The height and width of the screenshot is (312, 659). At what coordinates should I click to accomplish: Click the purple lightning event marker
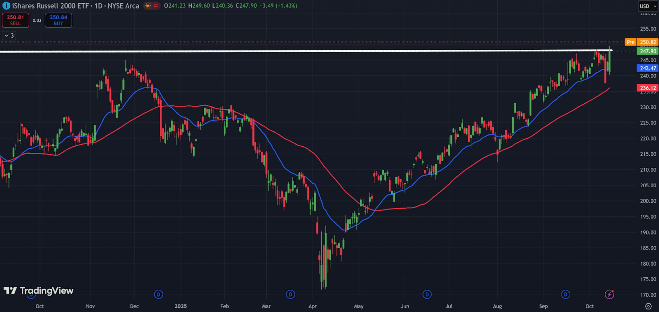click(609, 294)
